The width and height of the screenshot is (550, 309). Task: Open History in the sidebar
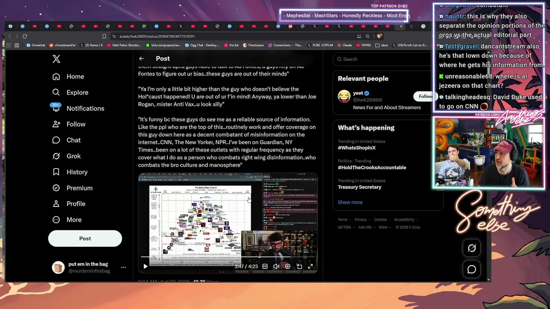point(70,172)
